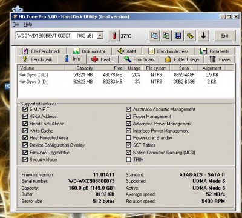This screenshot has width=242, height=218.
Task: Select the Info tab
Action: 73,59
